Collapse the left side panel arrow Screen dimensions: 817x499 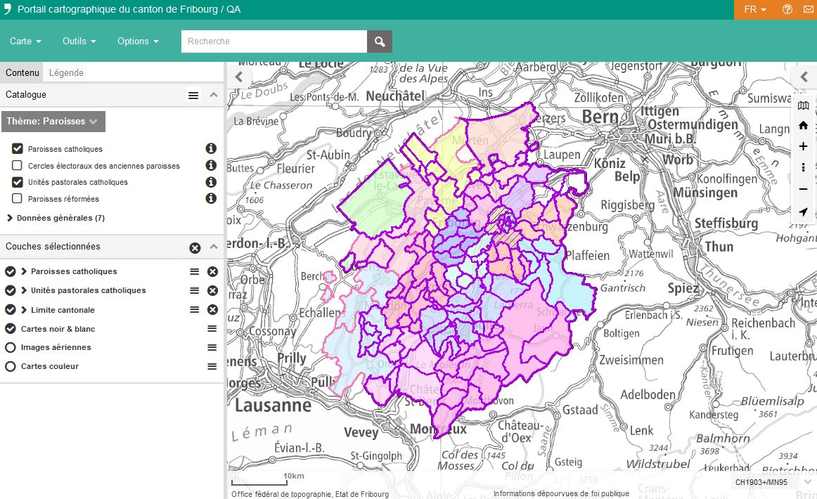238,77
